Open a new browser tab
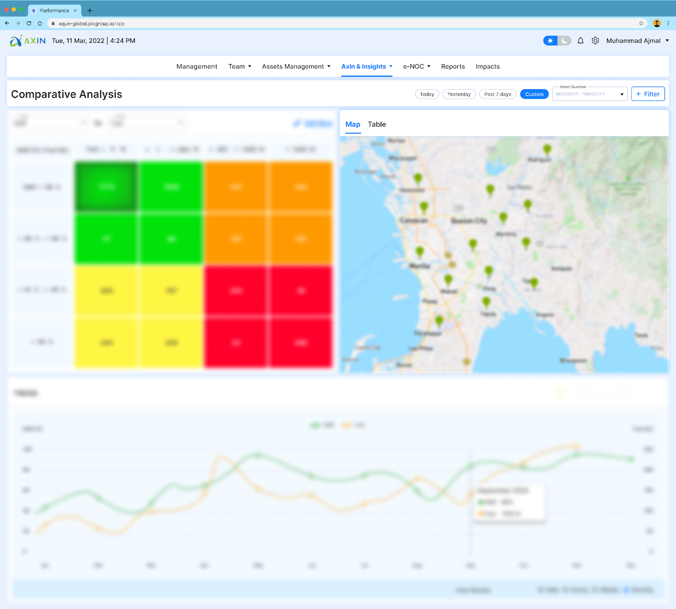Viewport: 676px width, 609px height. [90, 11]
